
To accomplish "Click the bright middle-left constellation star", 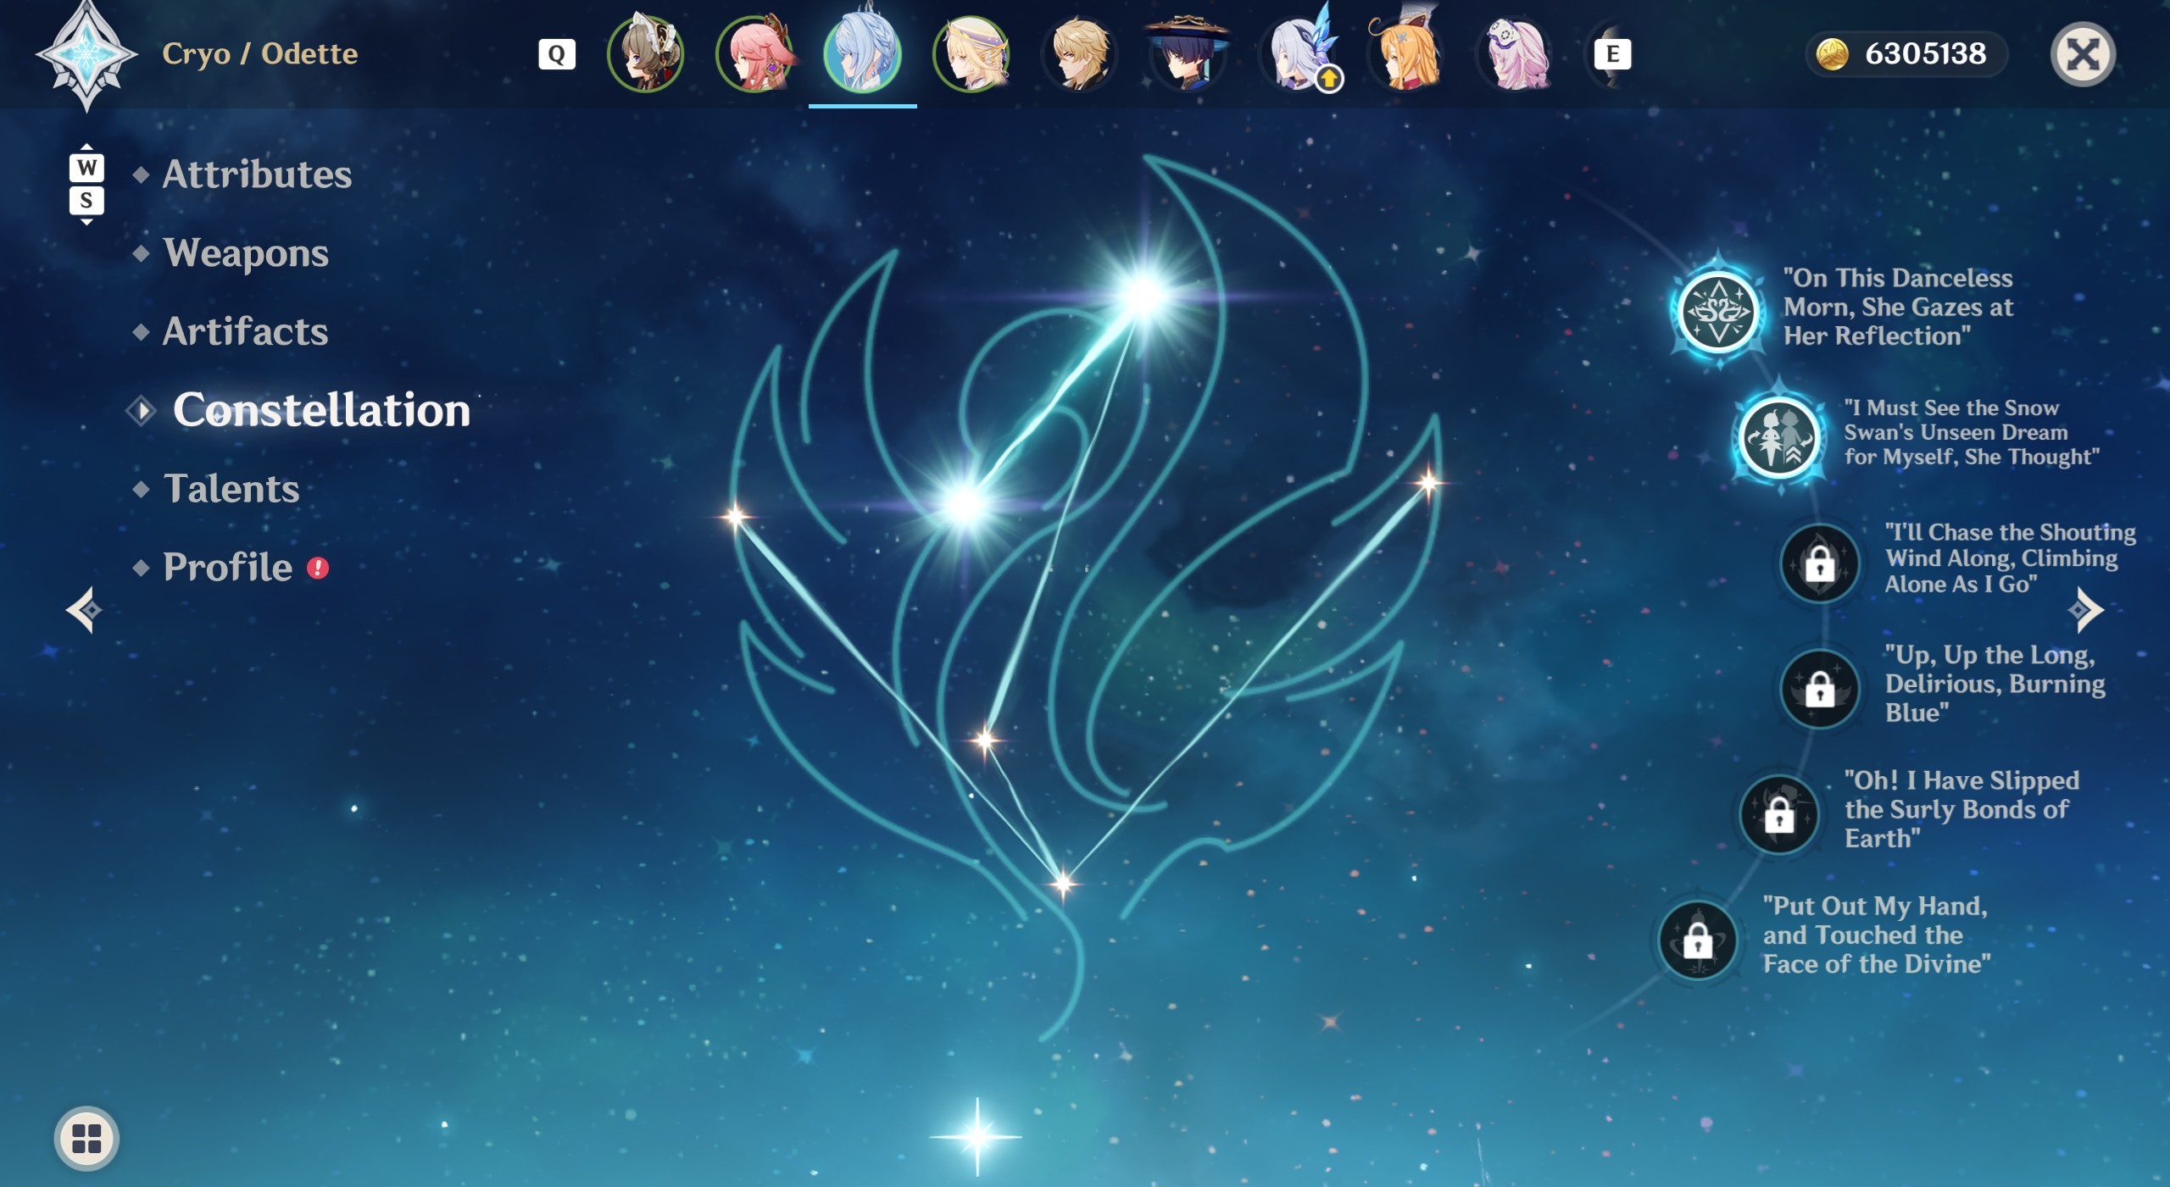I will tap(965, 504).
